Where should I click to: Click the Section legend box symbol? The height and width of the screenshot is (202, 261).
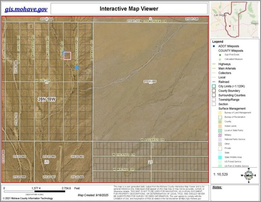pyautogui.click(x=214, y=104)
